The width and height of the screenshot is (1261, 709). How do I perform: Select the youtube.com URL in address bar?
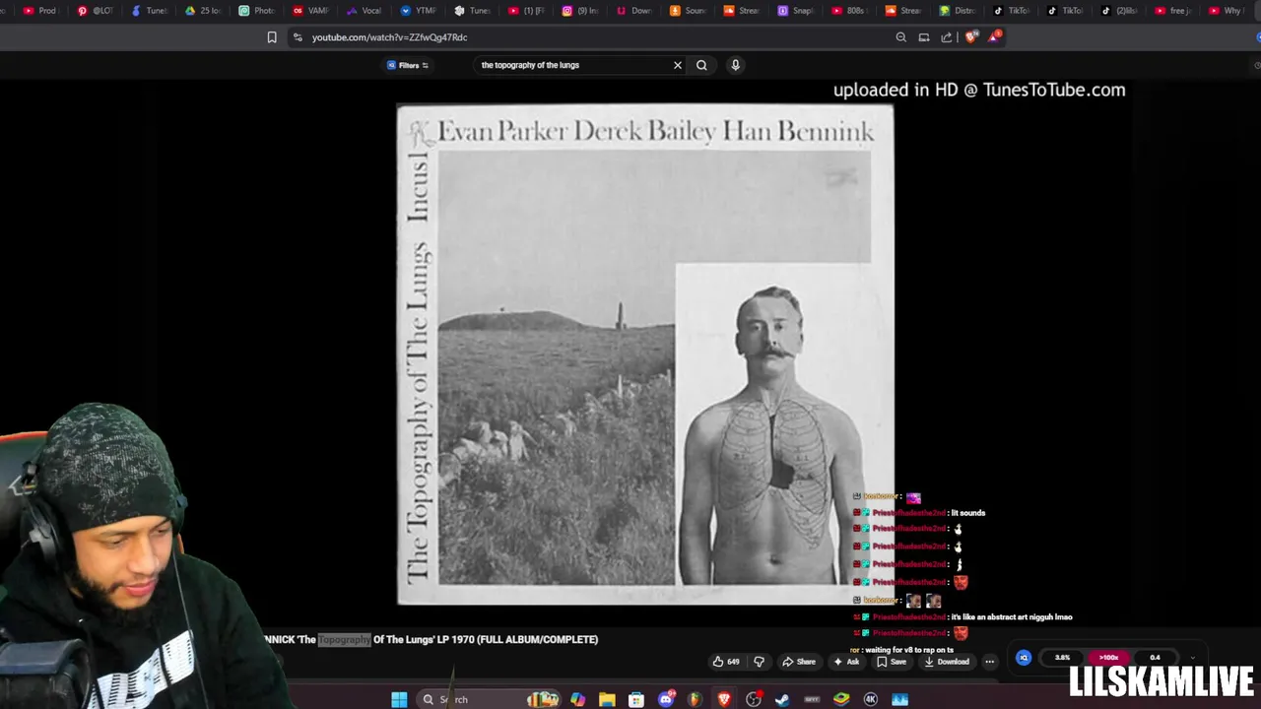(389, 37)
